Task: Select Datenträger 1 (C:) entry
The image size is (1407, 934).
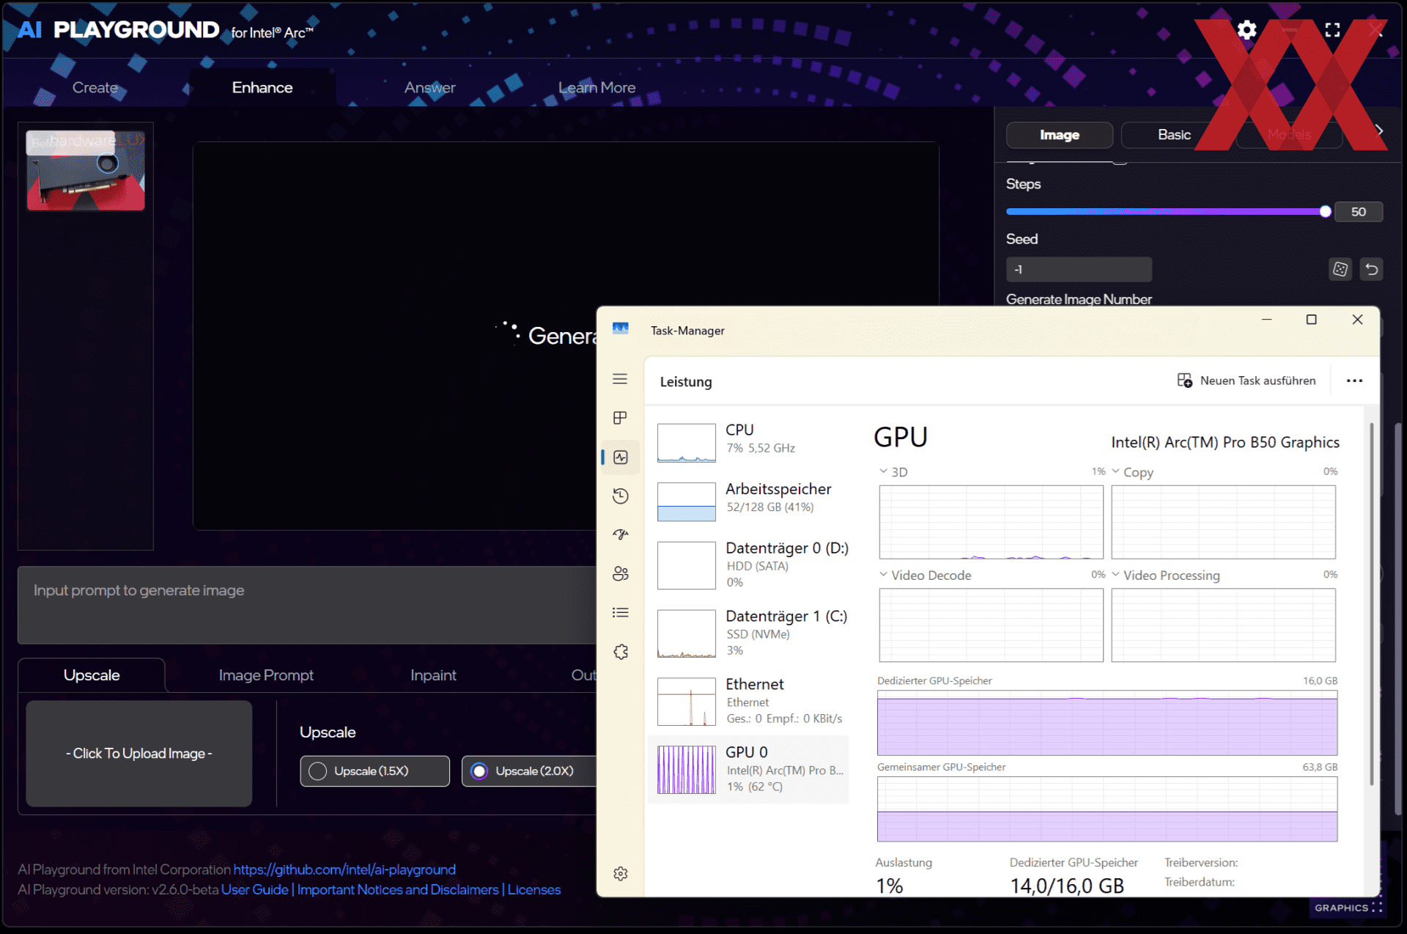Action: [x=748, y=633]
